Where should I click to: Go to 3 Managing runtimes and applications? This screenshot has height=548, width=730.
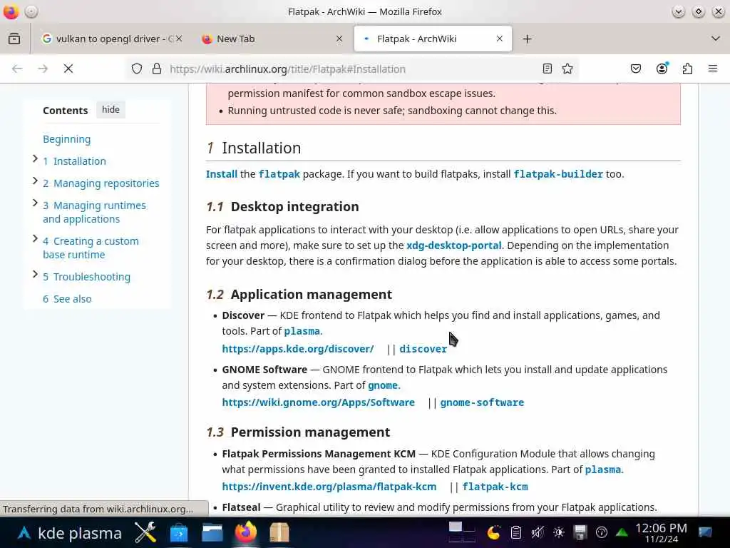pos(94,212)
